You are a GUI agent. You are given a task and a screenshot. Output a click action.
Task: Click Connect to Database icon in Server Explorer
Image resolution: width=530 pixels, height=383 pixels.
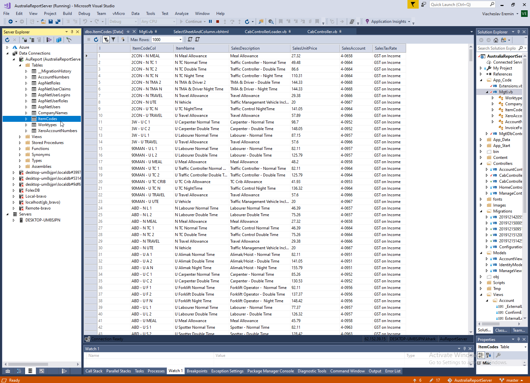point(25,40)
